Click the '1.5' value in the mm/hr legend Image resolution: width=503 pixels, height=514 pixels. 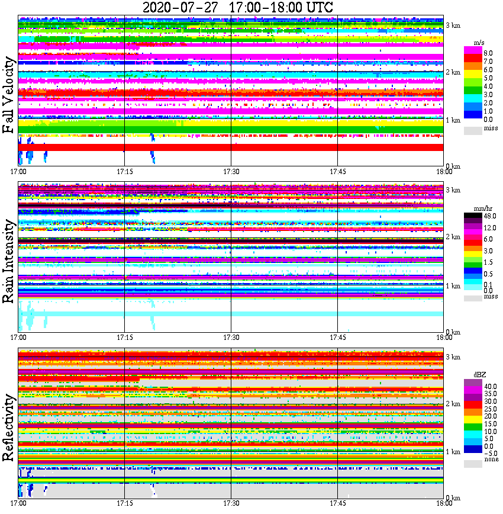tap(488, 262)
